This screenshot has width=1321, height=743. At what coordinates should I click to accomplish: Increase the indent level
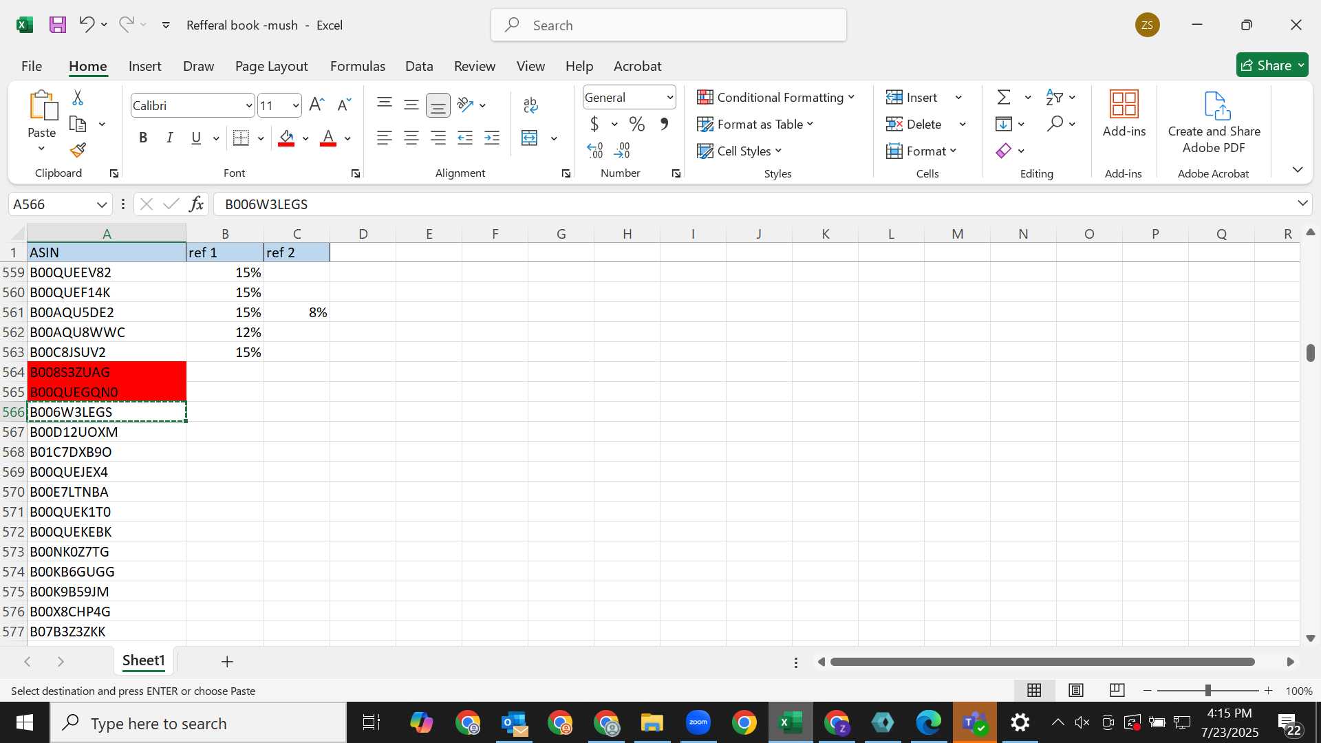tap(492, 138)
